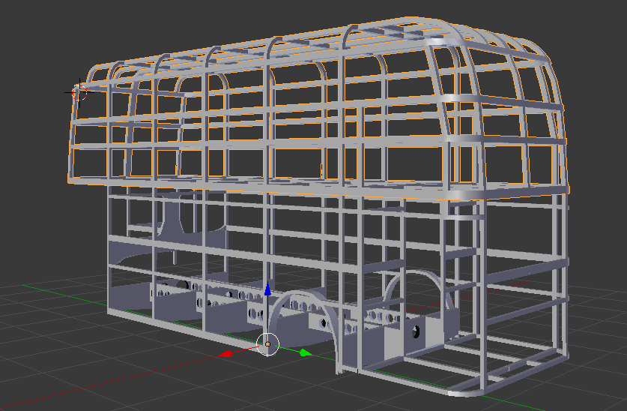Click the green Y-axis manipulator handle
The image size is (627, 411).
point(306,352)
